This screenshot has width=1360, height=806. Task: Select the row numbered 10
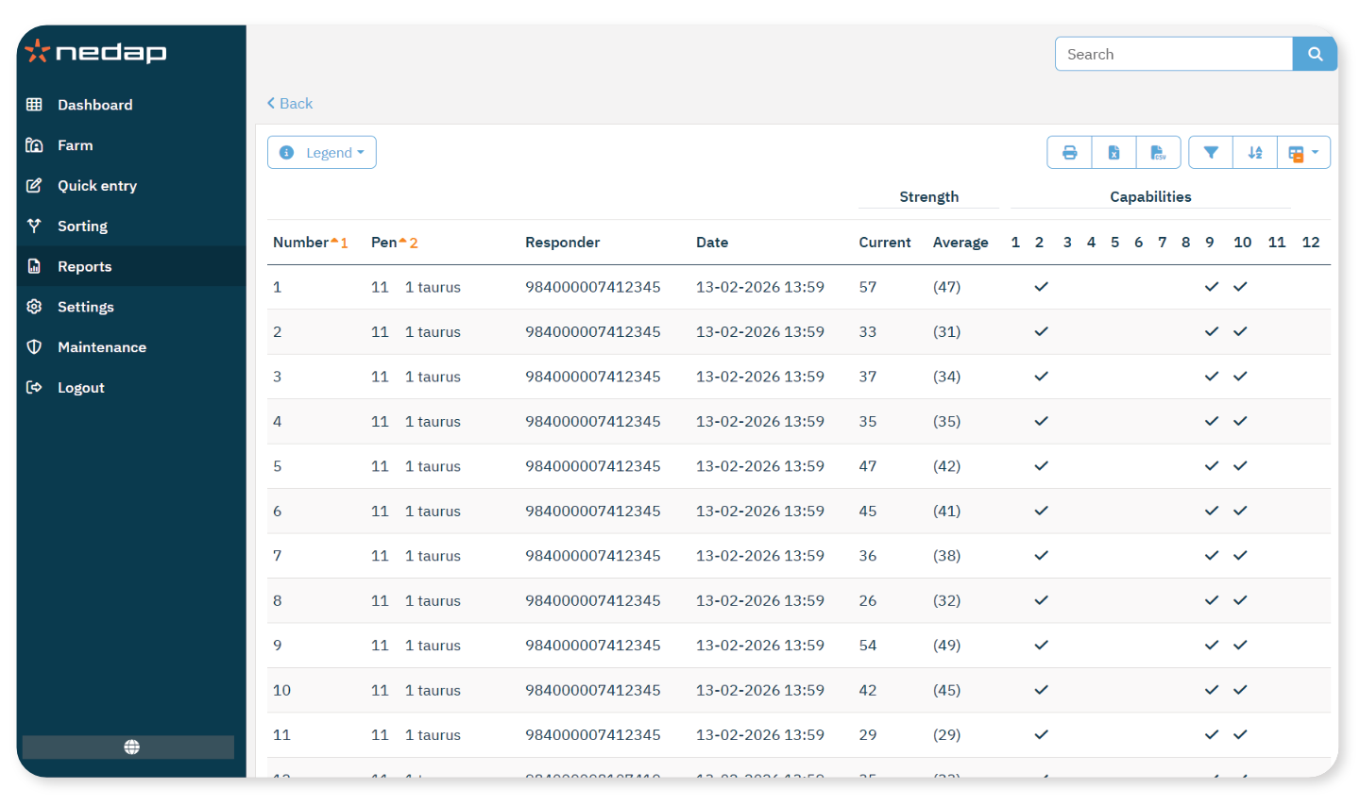[x=799, y=691]
